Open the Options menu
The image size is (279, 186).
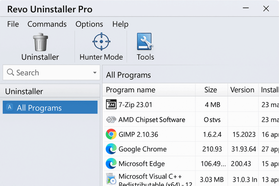pos(89,24)
